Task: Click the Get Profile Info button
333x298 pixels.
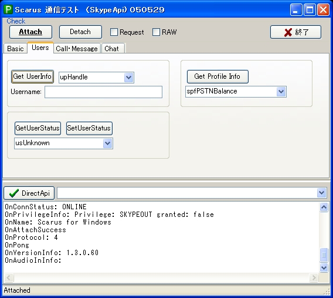Action: coord(218,76)
